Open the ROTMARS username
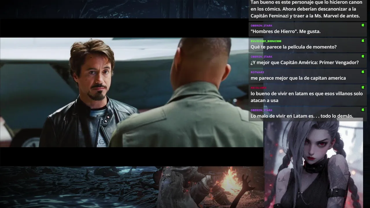 (x=257, y=73)
